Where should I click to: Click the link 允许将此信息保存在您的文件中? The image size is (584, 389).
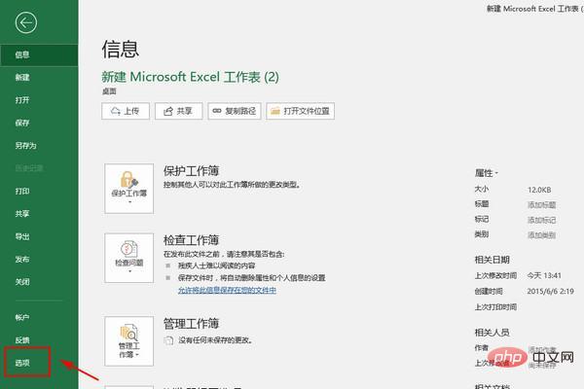[x=227, y=290]
